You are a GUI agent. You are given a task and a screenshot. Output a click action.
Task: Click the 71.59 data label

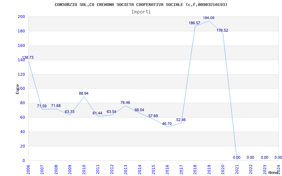tap(42, 106)
